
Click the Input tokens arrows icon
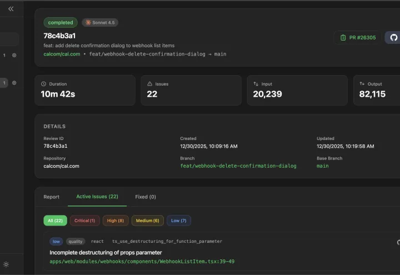[256, 84]
